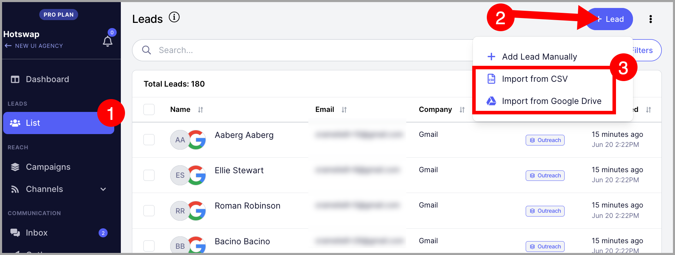Click the Campaigns layers icon
Image resolution: width=675 pixels, height=255 pixels.
[15, 167]
